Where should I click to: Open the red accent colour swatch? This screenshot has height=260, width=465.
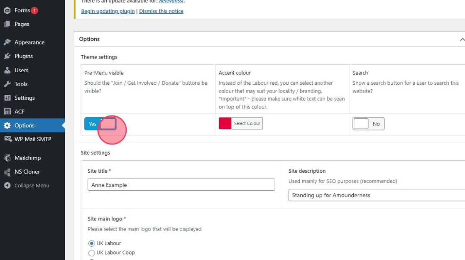point(225,123)
